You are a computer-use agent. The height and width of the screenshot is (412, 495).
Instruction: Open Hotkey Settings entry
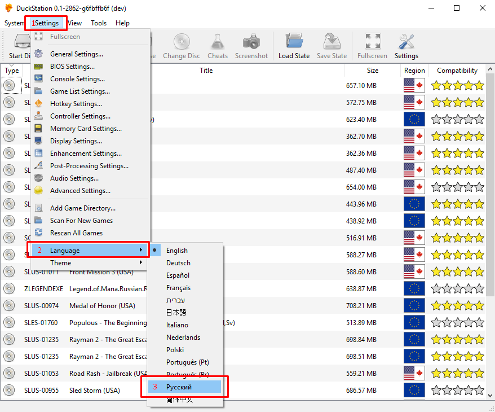coord(76,104)
